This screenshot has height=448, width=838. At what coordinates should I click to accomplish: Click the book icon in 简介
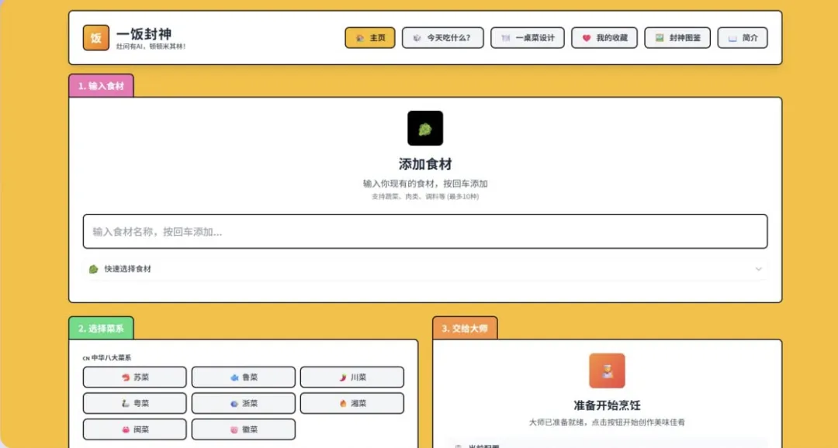(x=732, y=38)
